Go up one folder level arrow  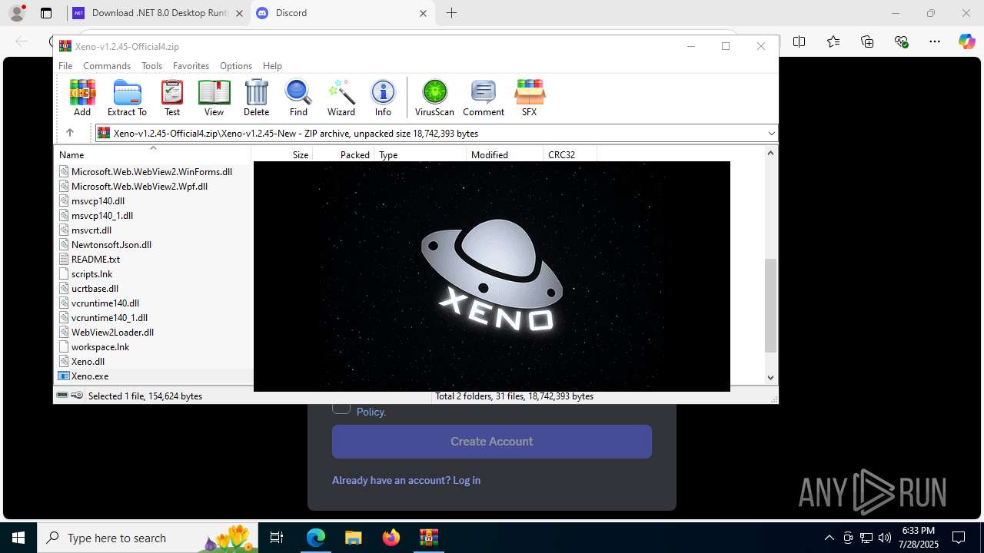click(70, 133)
